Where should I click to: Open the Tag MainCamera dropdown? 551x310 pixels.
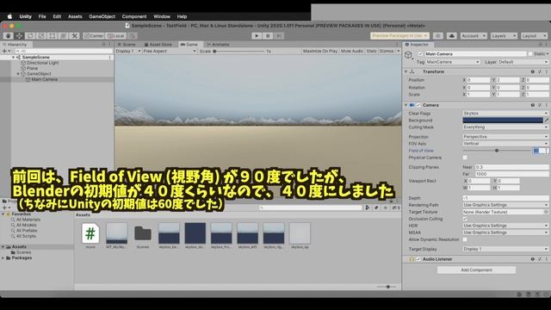pyautogui.click(x=453, y=62)
